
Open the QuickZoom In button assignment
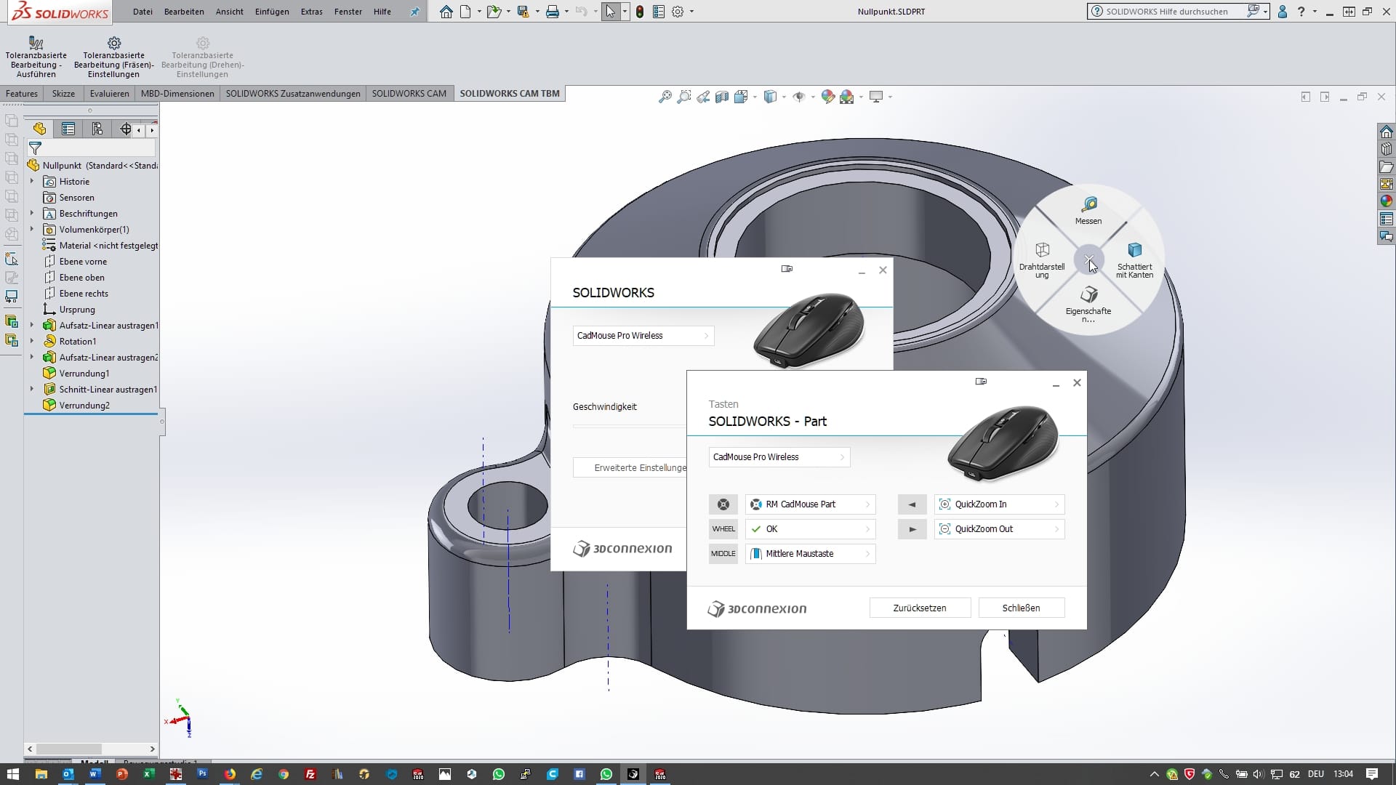999,504
